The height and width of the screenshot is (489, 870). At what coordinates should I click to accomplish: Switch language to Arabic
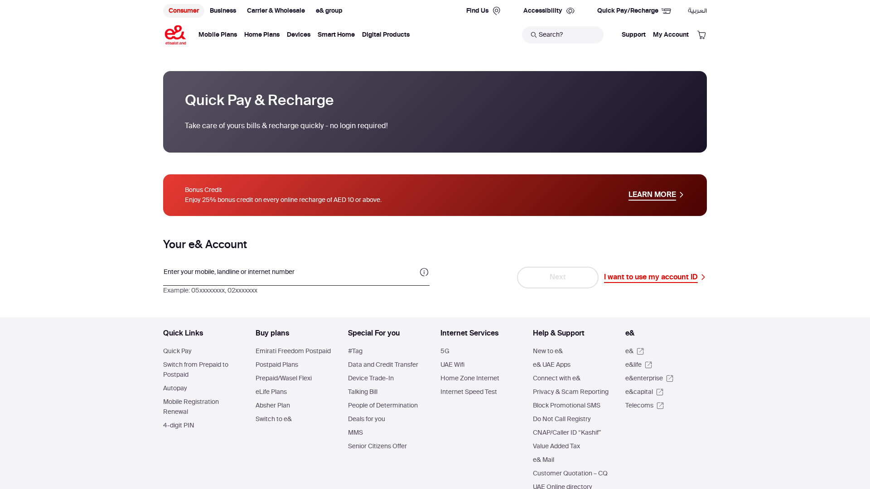(x=697, y=11)
